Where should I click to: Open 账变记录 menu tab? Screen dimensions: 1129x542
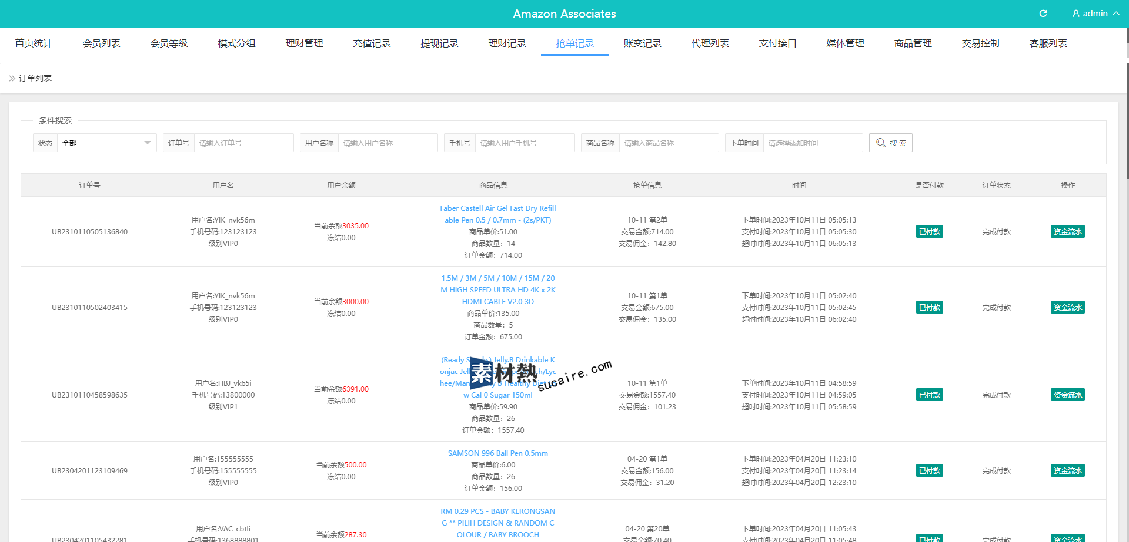pyautogui.click(x=642, y=43)
